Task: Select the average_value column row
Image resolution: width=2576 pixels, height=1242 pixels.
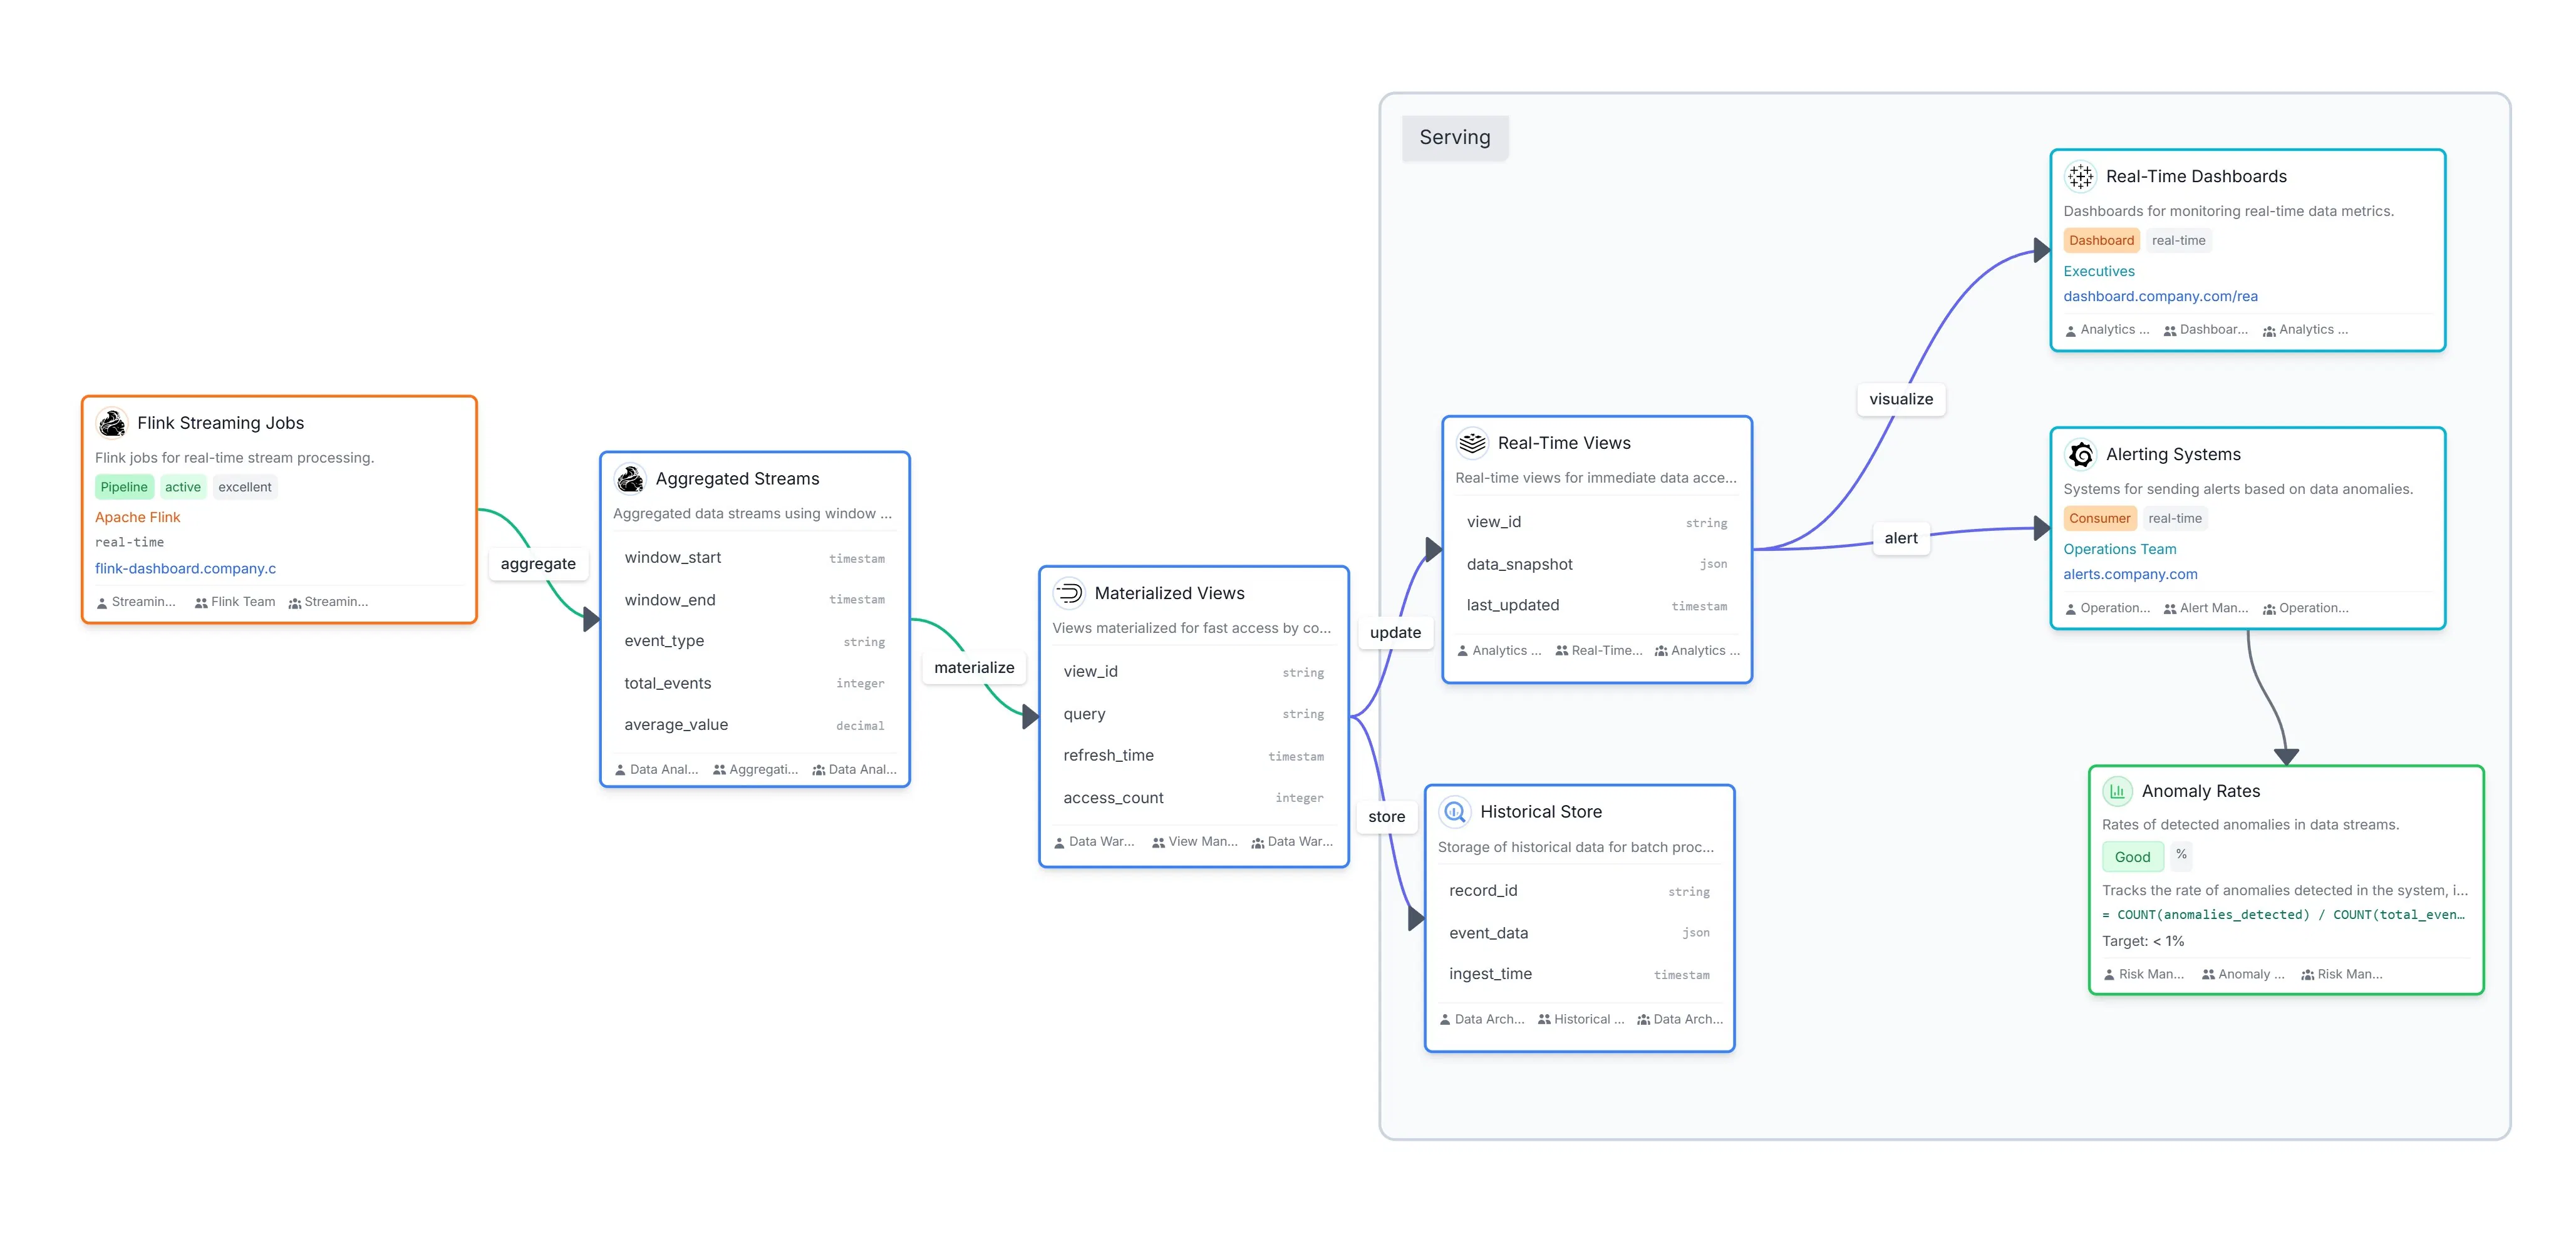Action: [x=755, y=724]
